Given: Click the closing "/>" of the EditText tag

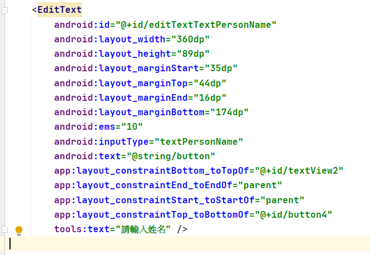Looking at the screenshot, I should [182, 229].
